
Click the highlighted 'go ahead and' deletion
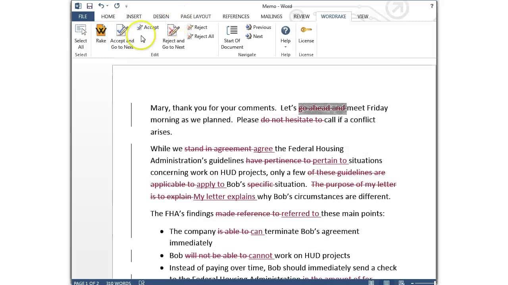point(322,108)
